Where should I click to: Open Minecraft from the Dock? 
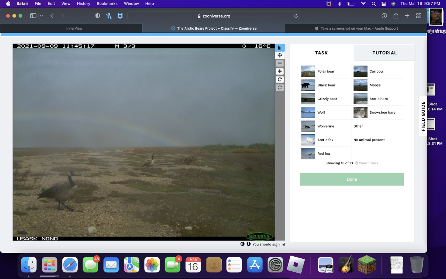[367, 264]
